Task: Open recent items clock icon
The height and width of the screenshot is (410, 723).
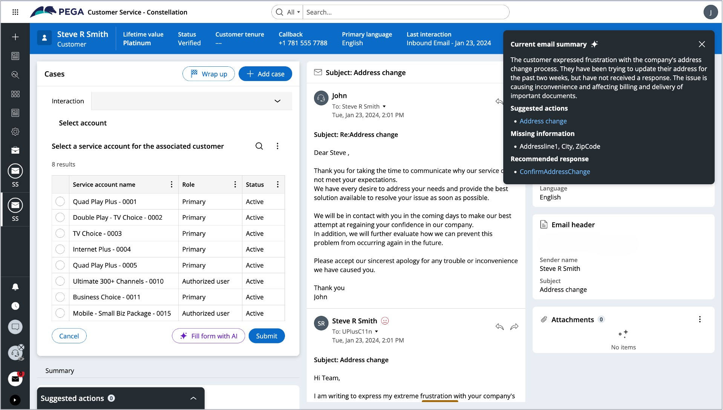Action: (x=15, y=306)
